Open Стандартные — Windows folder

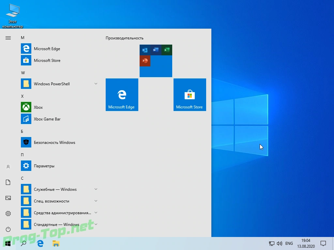click(59, 225)
